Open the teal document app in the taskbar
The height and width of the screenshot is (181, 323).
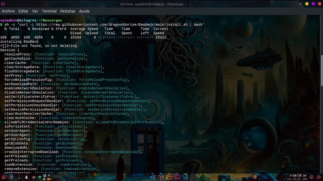tap(186, 178)
